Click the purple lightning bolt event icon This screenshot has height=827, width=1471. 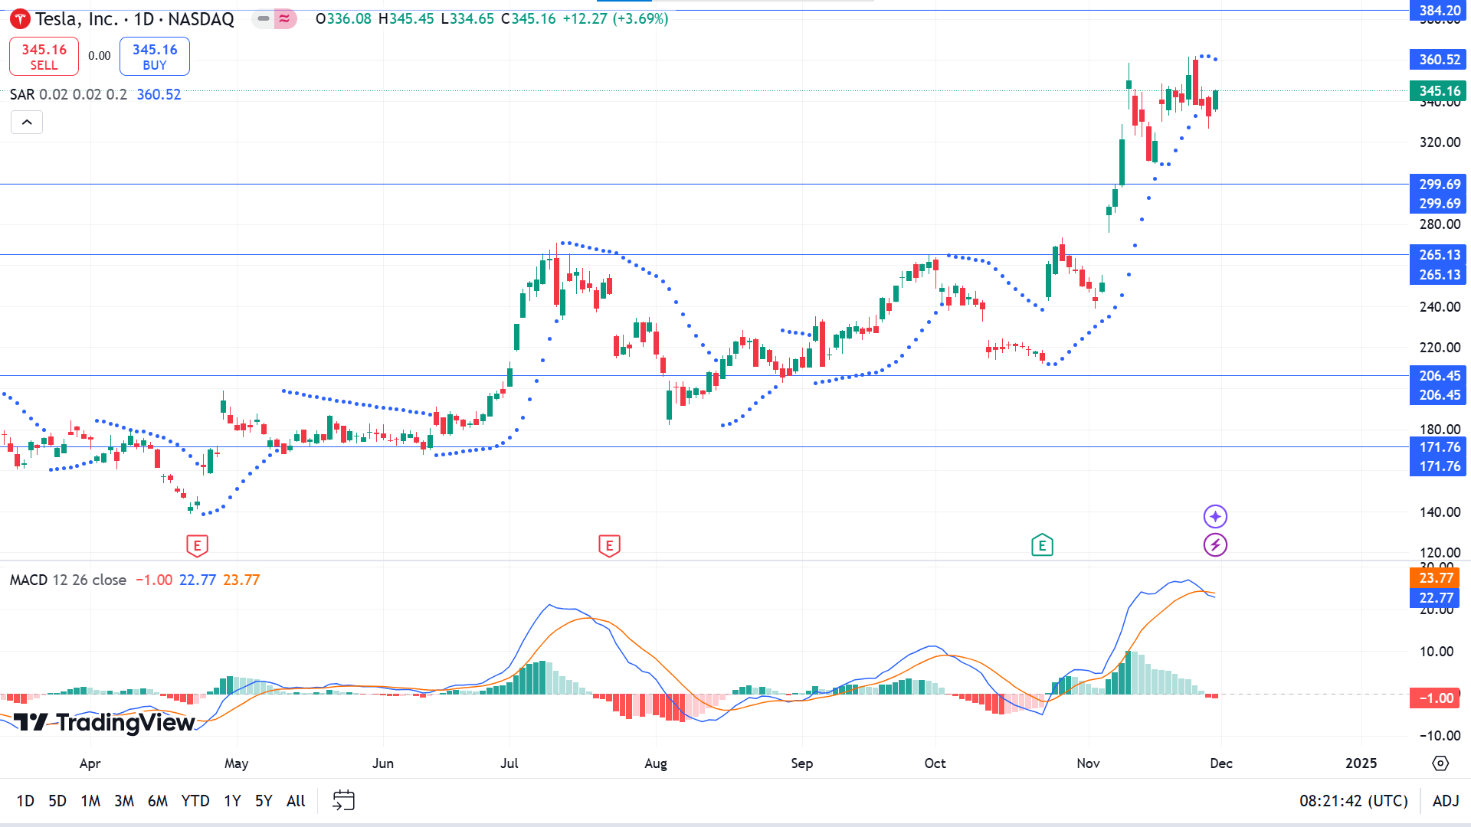point(1215,545)
